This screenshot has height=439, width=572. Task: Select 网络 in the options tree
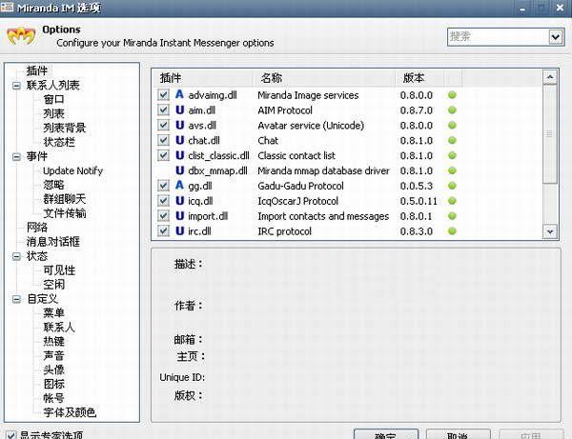click(x=37, y=228)
